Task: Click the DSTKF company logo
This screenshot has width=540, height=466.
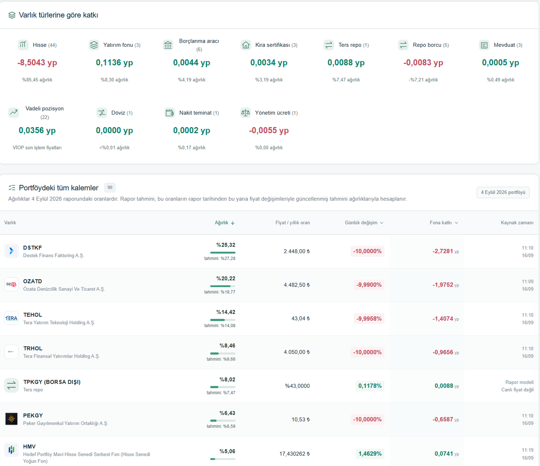Action: pyautogui.click(x=11, y=251)
